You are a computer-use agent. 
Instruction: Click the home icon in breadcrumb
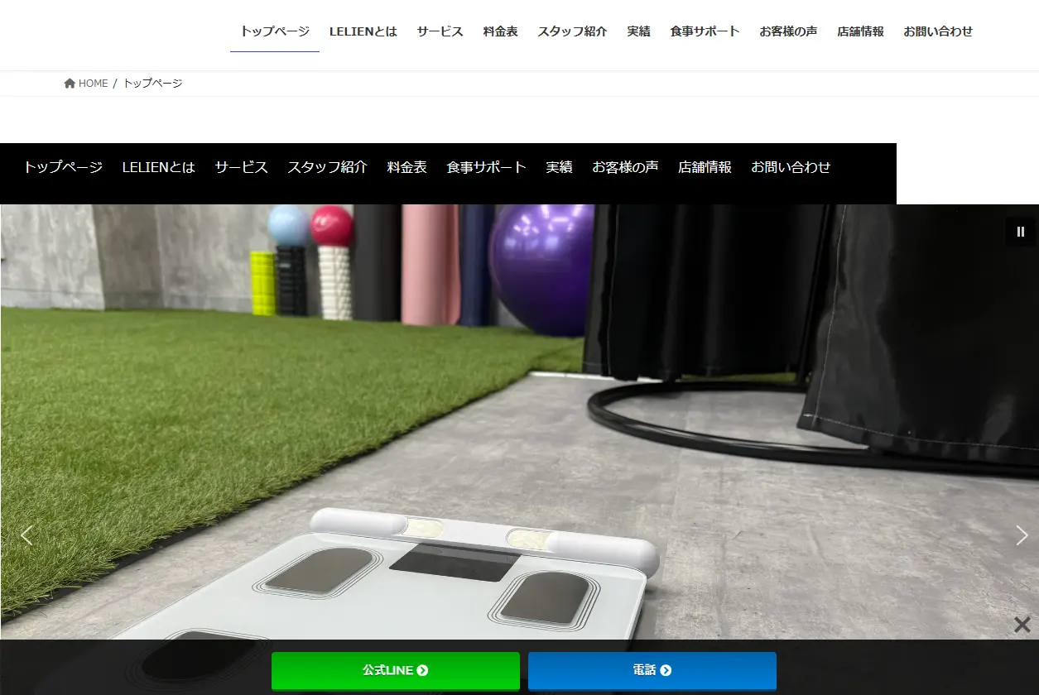pyautogui.click(x=70, y=84)
